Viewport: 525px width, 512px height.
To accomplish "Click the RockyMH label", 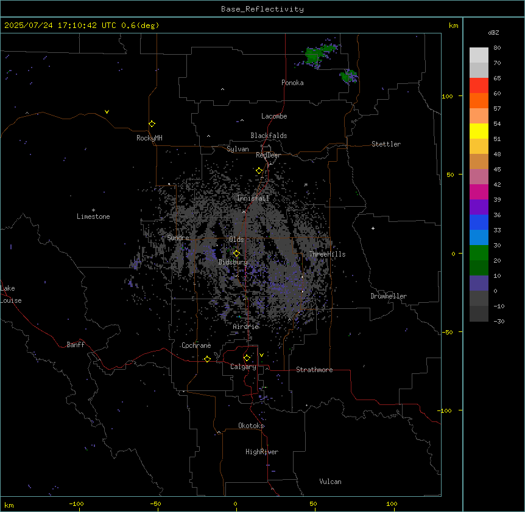I will point(149,138).
